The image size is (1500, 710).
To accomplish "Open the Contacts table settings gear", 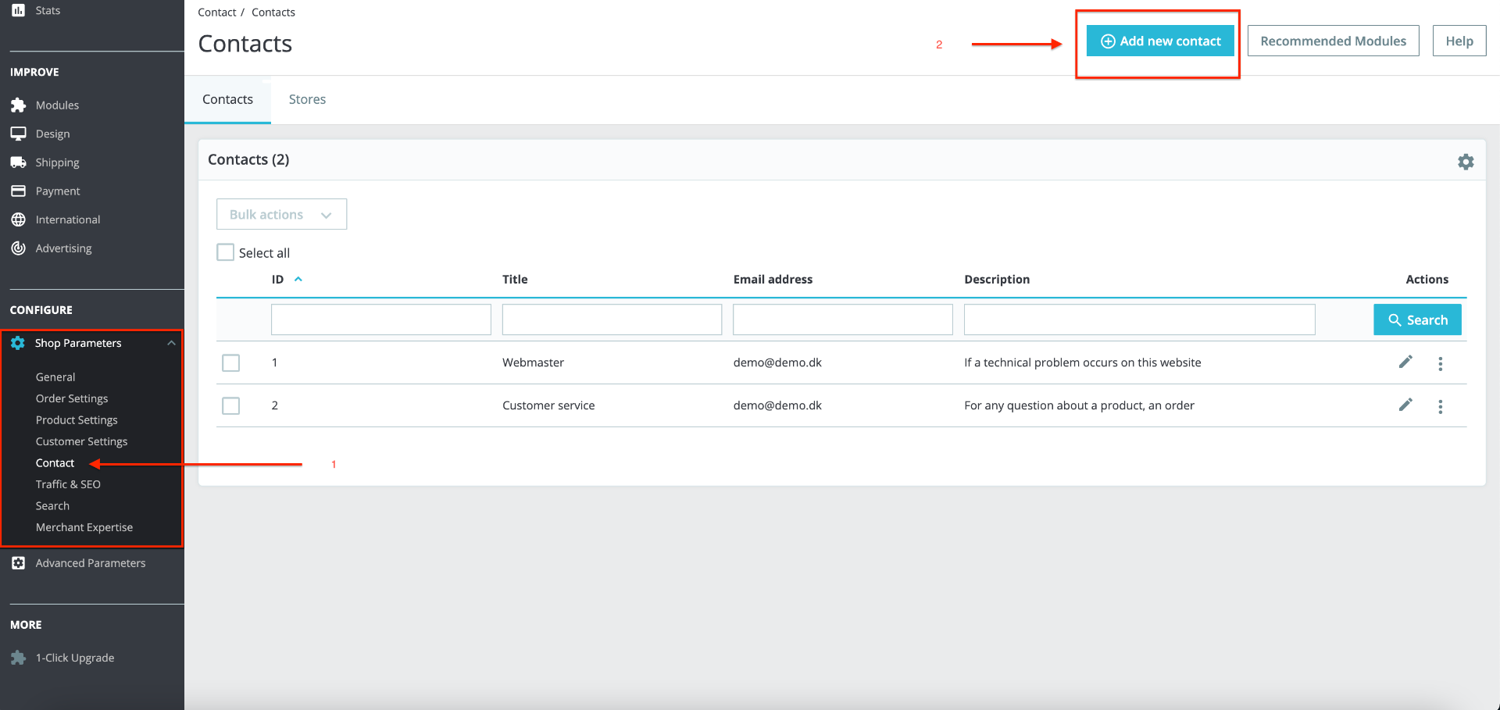I will pos(1466,161).
